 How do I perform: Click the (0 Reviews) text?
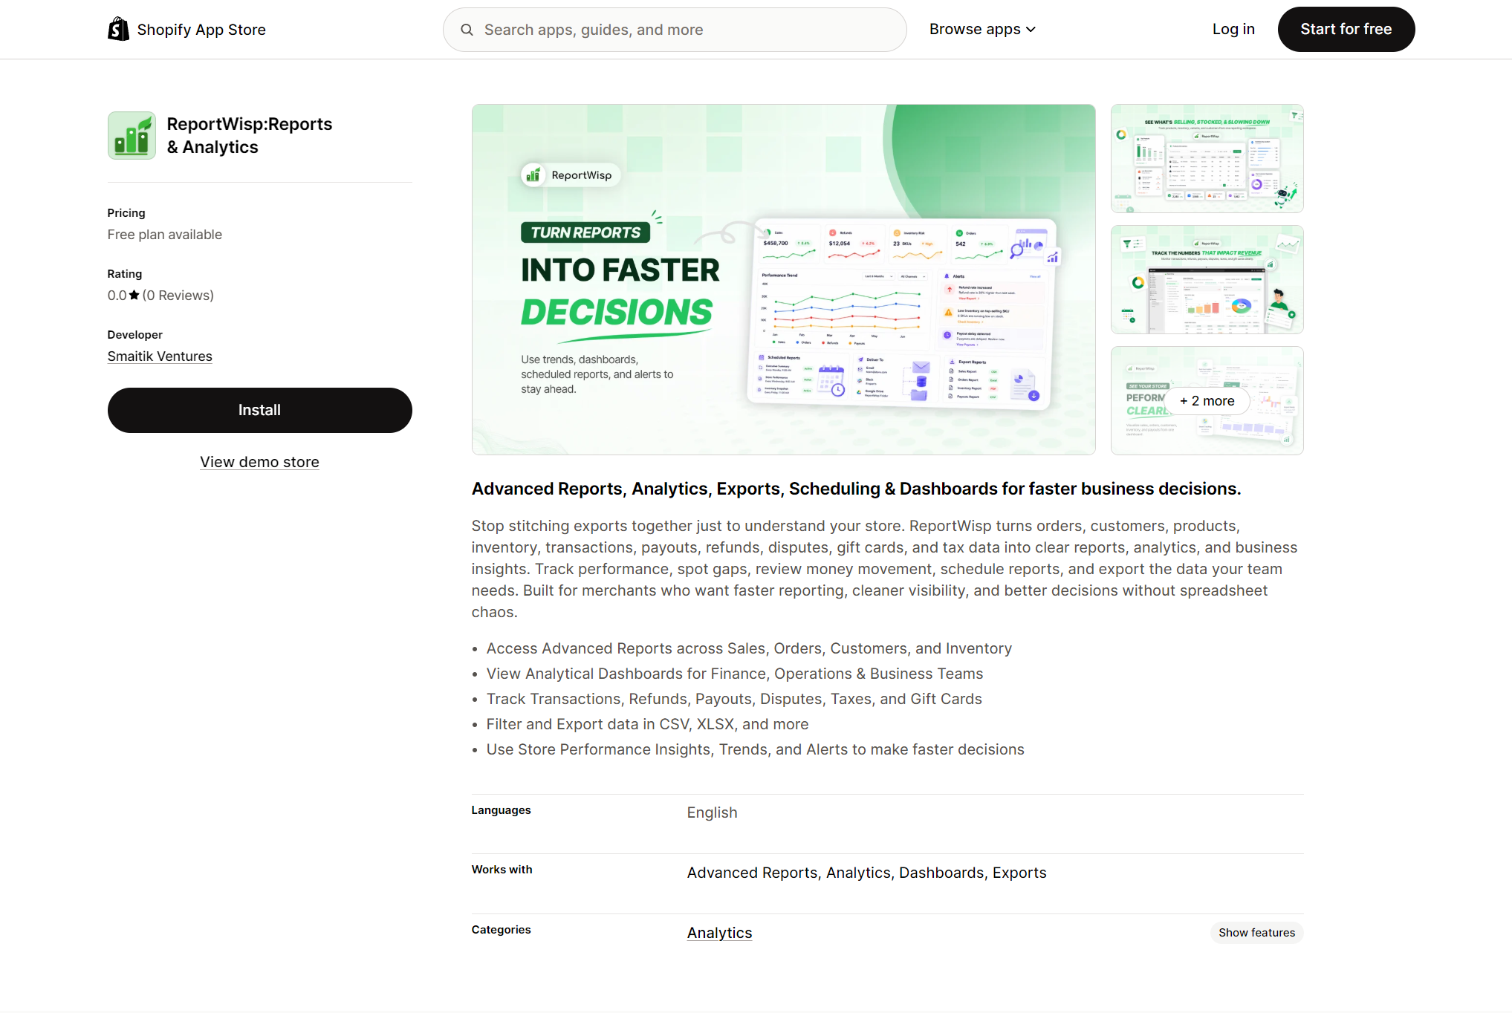[178, 296]
